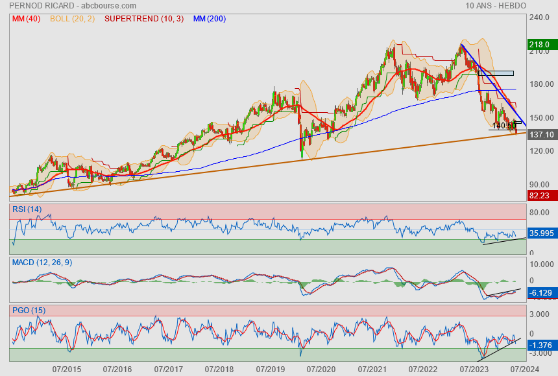Click the 07/2017 date axis label
558x376 pixels.
(x=168, y=370)
